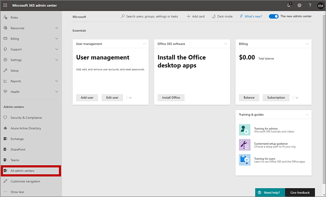This screenshot has width=326, height=197.
Task: Click the Setup wrench icon
Action: [x=5, y=70]
